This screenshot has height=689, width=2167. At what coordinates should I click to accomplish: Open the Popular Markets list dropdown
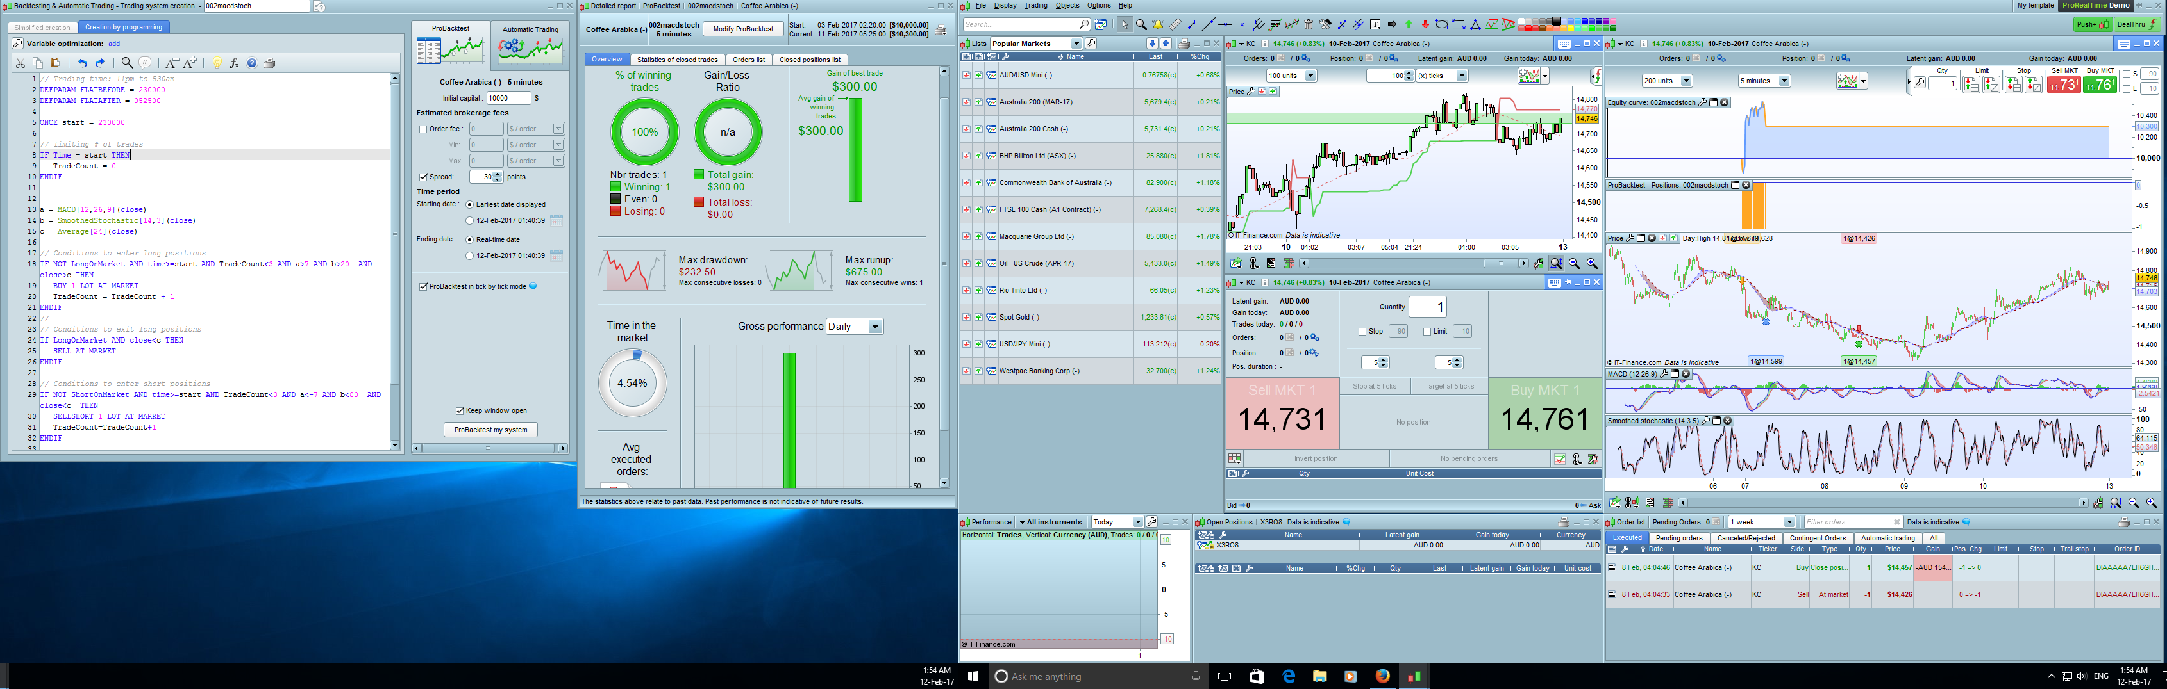point(1076,44)
